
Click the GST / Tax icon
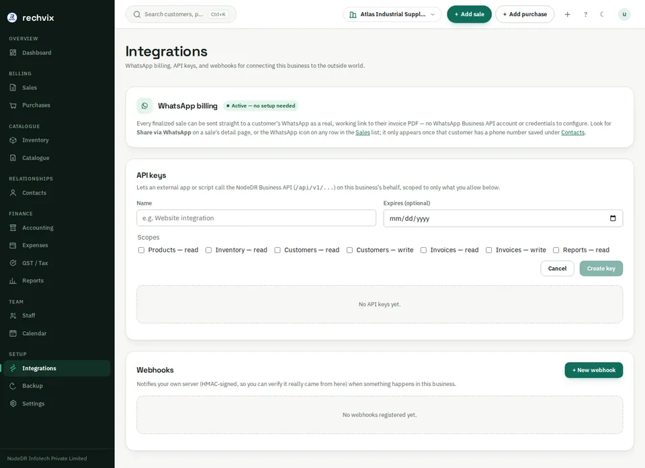(x=13, y=263)
